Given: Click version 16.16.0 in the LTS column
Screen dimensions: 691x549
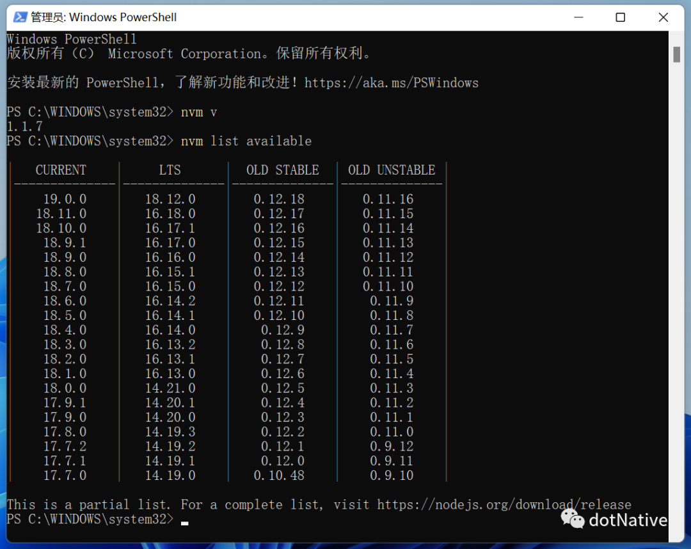Looking at the screenshot, I should point(171,257).
